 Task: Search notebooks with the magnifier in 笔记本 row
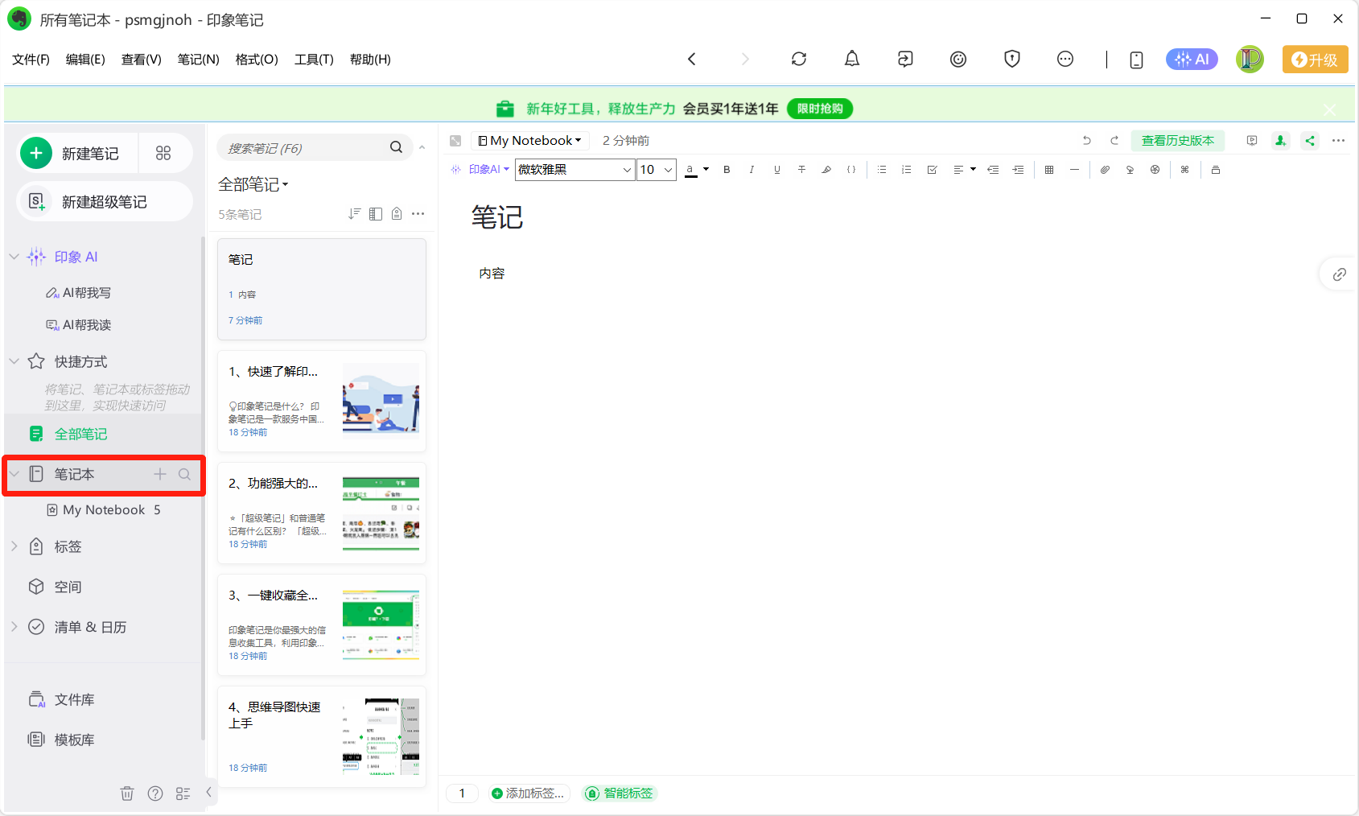185,474
